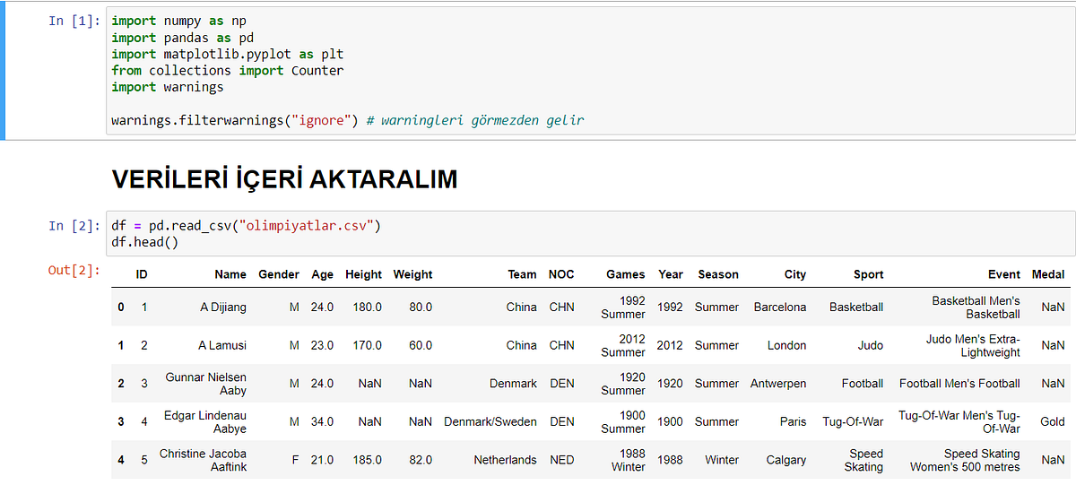Click the Football Men's Football event cell

click(x=959, y=384)
